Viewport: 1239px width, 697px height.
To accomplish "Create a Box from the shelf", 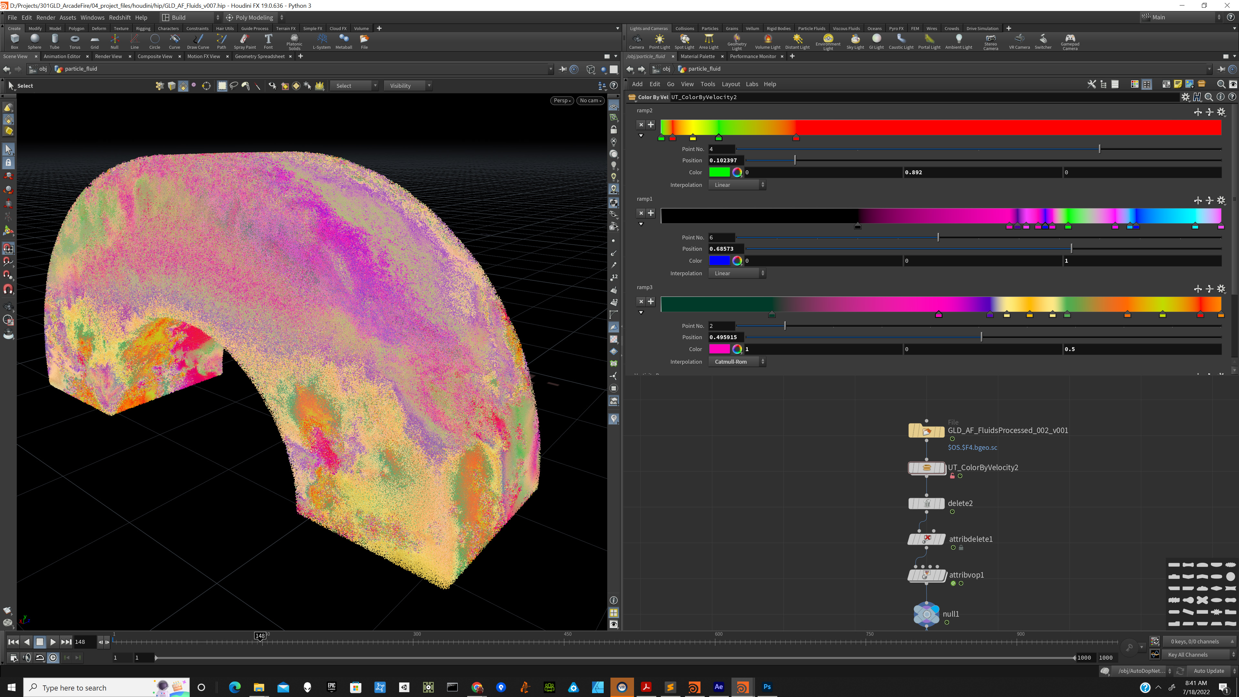I will tap(15, 41).
